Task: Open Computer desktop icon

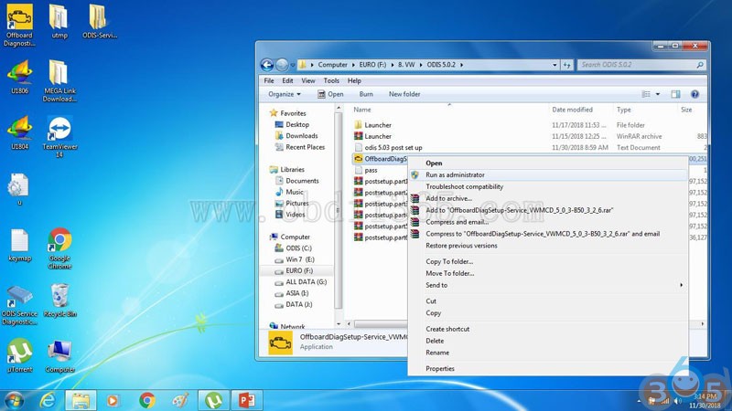Action: coord(59,356)
